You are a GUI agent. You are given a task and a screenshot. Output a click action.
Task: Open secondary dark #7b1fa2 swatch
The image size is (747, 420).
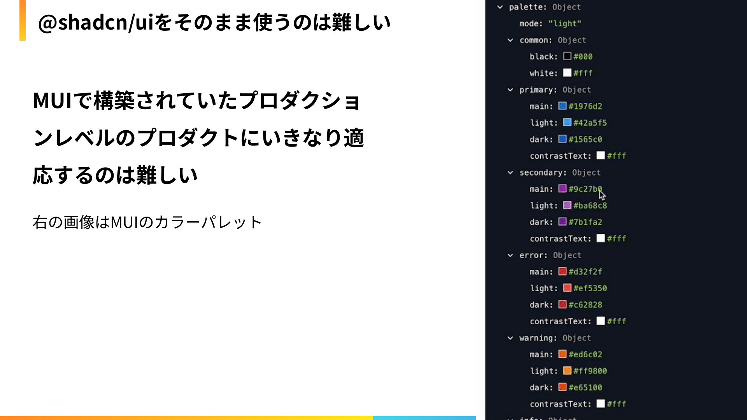click(x=563, y=222)
